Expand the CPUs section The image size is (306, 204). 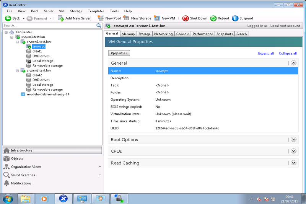pos(293,151)
